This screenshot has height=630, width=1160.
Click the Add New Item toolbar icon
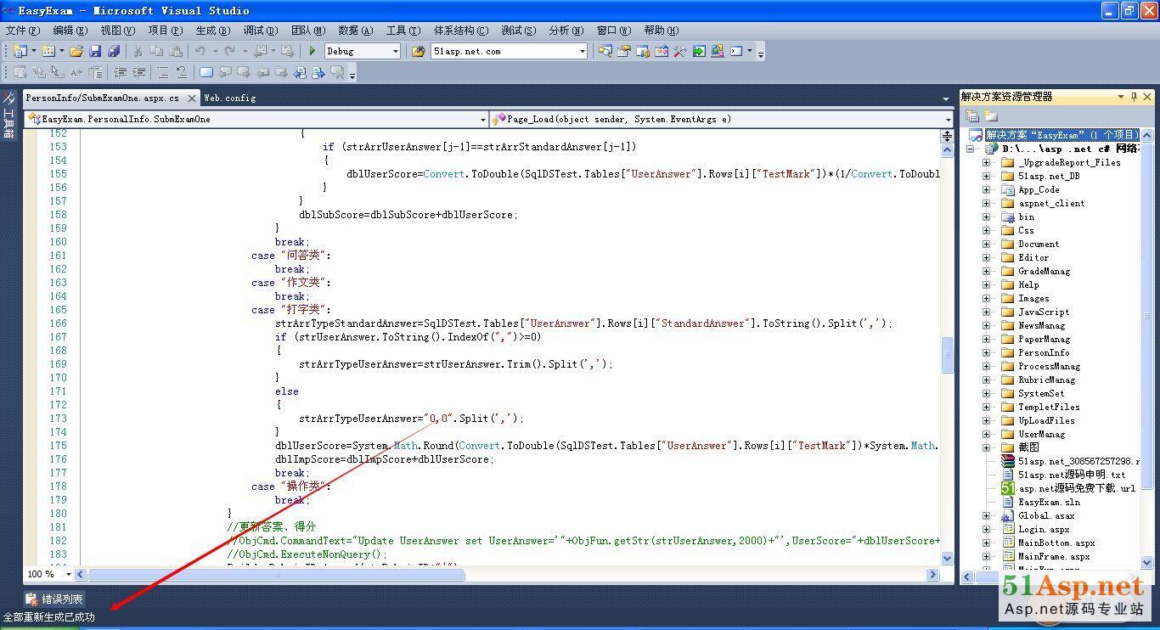click(x=48, y=51)
